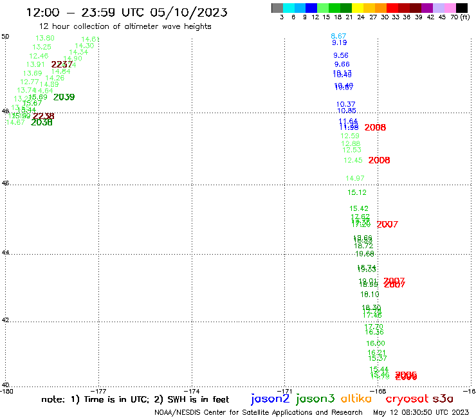This screenshot has width=476, height=418.
Task: Click the 'jason3' satellite legend label
Action: [x=315, y=399]
